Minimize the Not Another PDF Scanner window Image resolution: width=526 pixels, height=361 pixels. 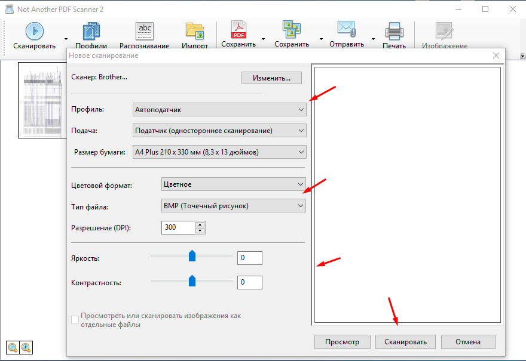click(458, 9)
